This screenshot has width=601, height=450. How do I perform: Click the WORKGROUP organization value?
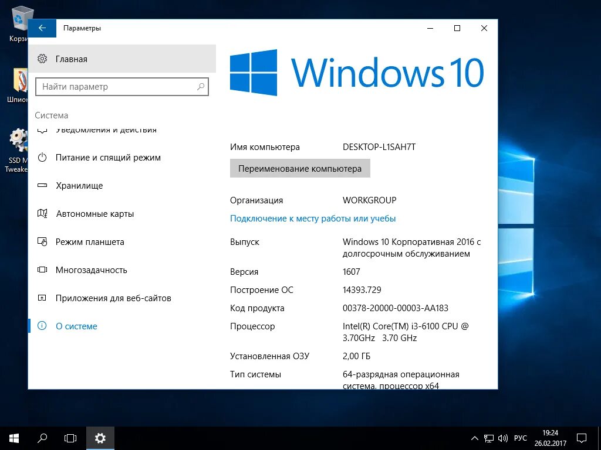click(370, 200)
